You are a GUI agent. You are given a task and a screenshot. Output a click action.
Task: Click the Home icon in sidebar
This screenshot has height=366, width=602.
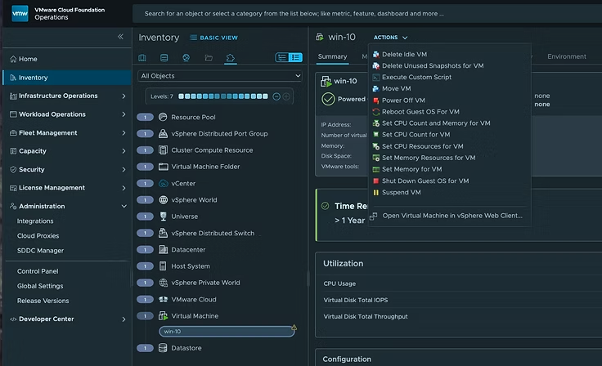click(11, 59)
